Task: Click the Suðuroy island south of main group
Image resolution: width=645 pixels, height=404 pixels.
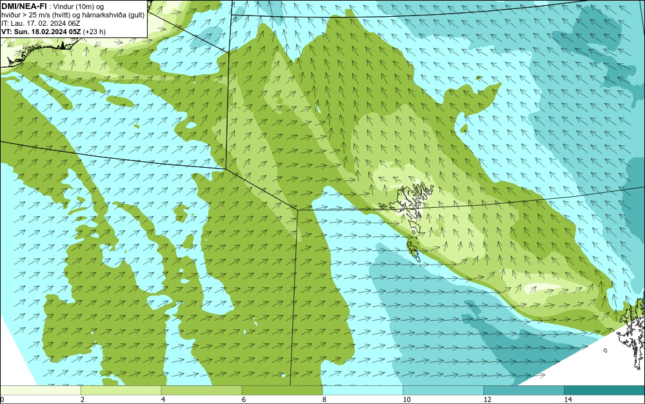Action: click(413, 250)
